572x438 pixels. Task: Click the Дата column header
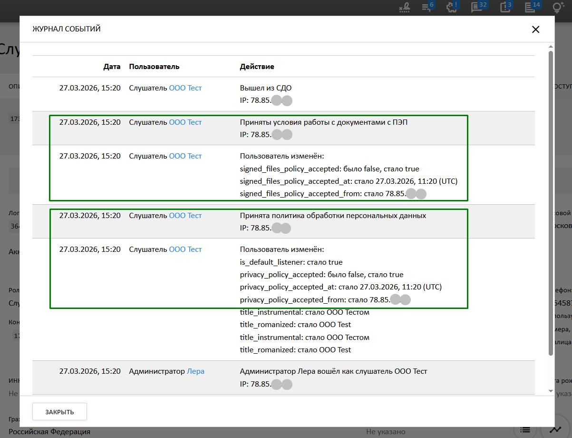pos(112,67)
